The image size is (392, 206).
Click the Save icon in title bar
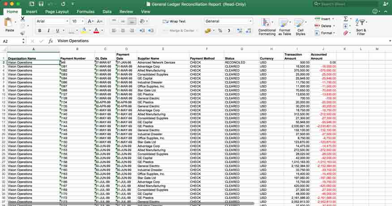(41, 4)
